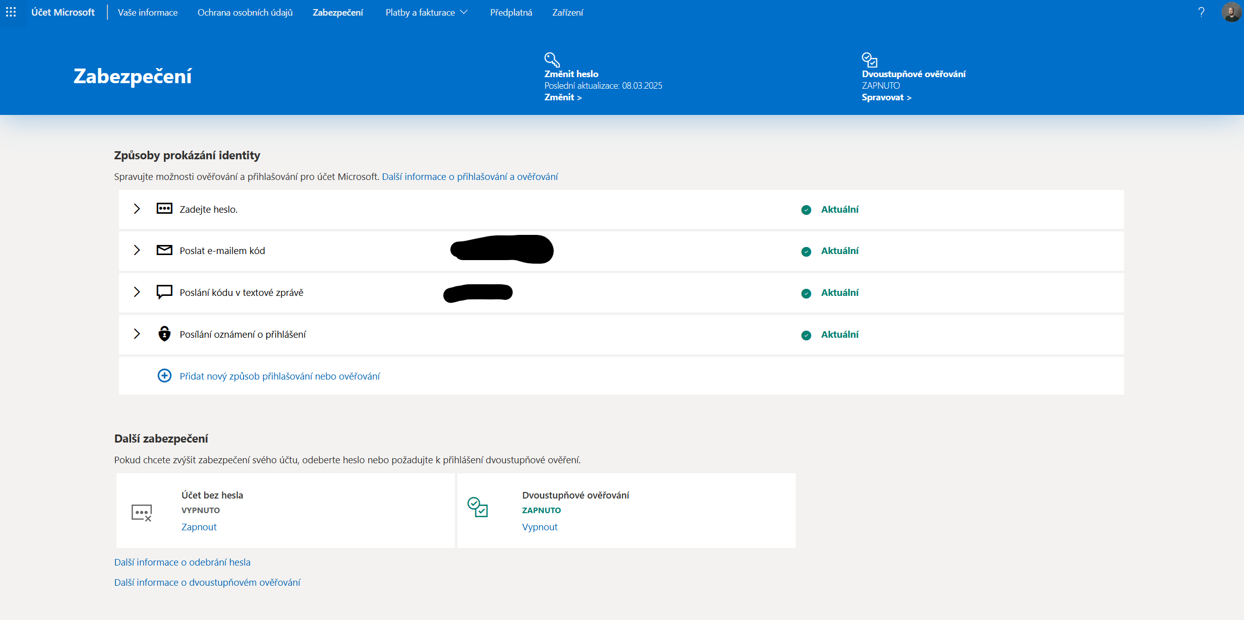The image size is (1244, 620).
Task: Open the Zařízení tab
Action: [x=568, y=12]
